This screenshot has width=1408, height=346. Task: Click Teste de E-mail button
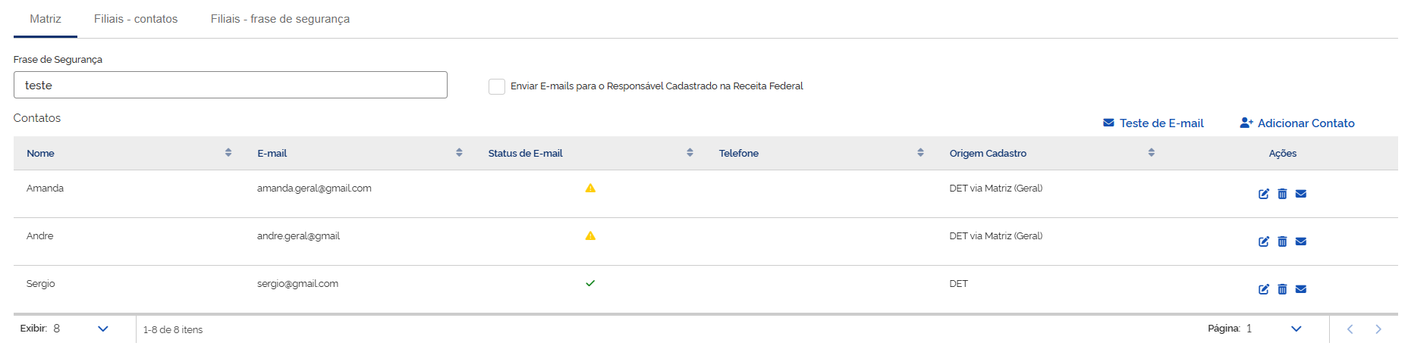(x=1153, y=123)
